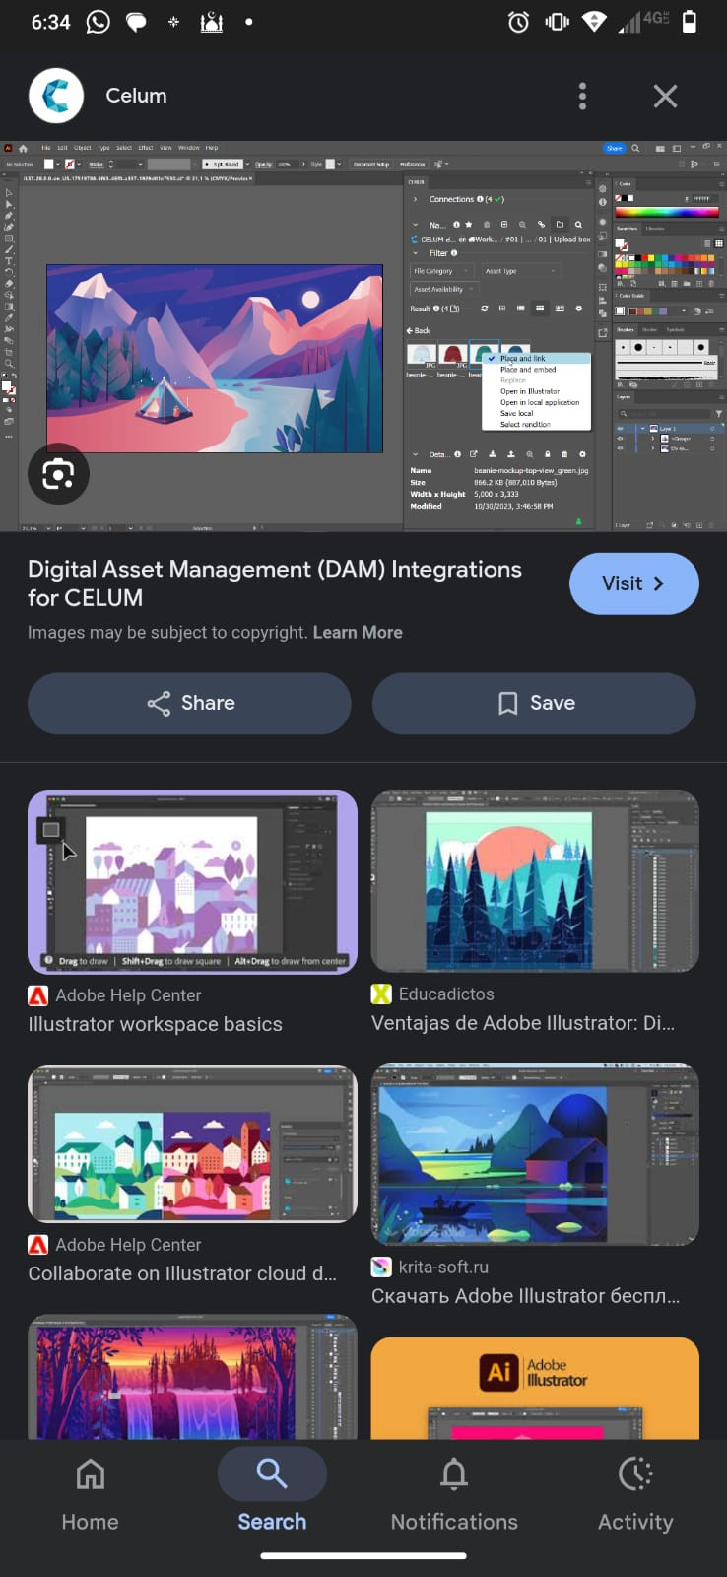Tap the Share button
This screenshot has height=1577, width=727.
[x=189, y=703]
